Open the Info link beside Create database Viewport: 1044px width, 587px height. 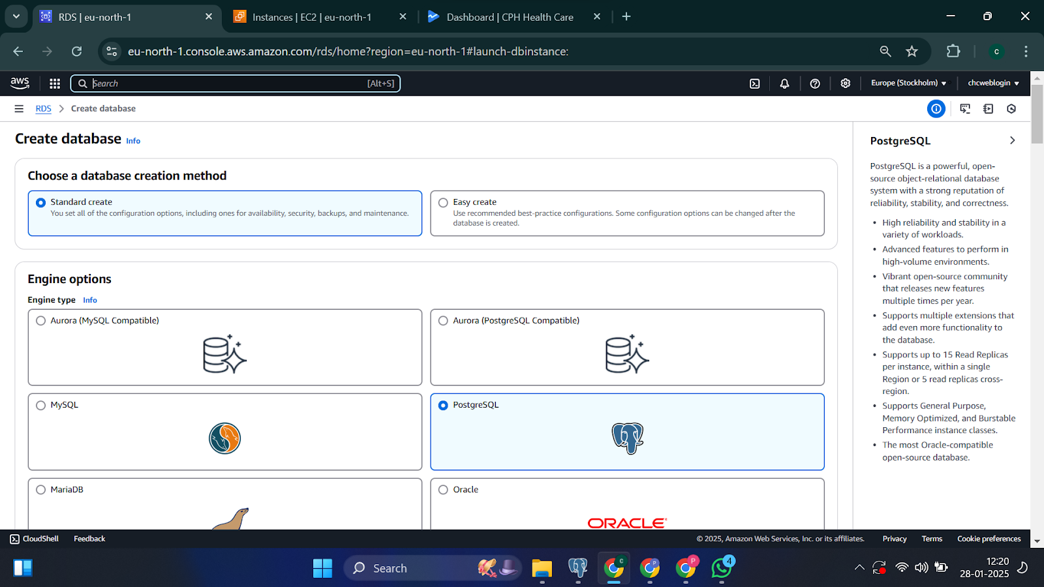(133, 141)
